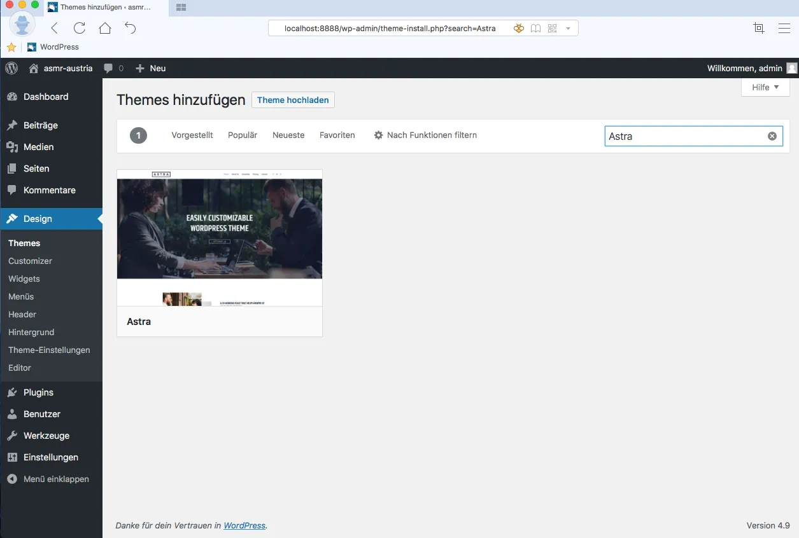This screenshot has width=799, height=538.
Task: Follow the WordPress link in footer
Action: (244, 525)
